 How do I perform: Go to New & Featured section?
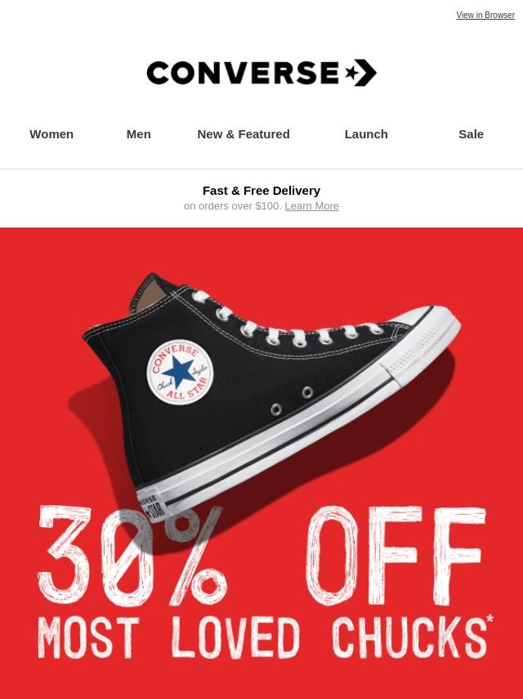(244, 134)
